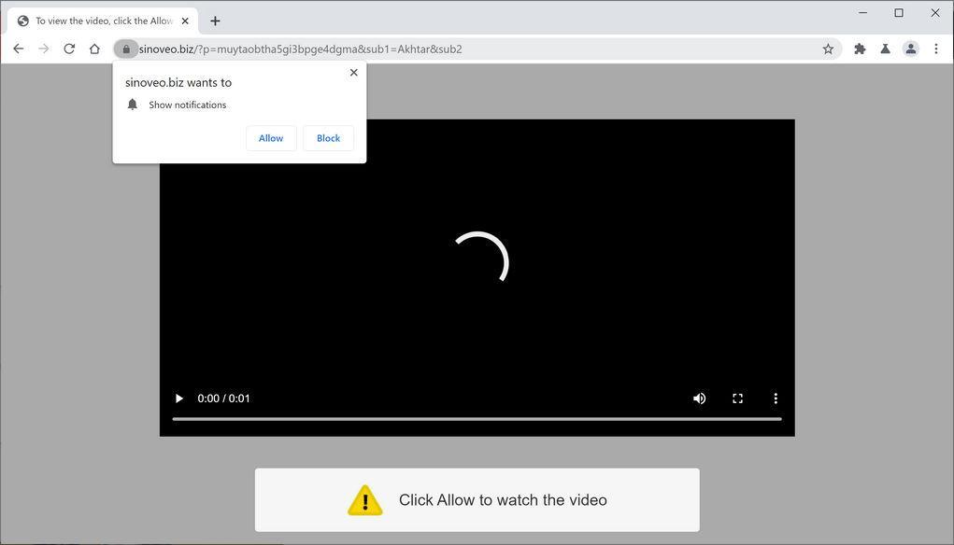
Task: Open the browser profile avatar
Action: [x=910, y=49]
